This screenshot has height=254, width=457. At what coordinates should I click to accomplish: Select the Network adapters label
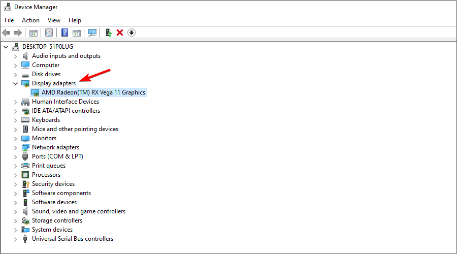click(56, 147)
